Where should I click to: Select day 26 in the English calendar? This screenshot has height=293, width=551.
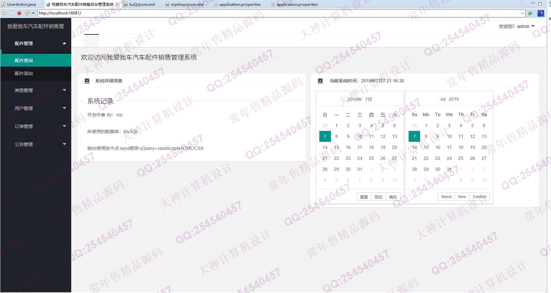click(x=472, y=158)
